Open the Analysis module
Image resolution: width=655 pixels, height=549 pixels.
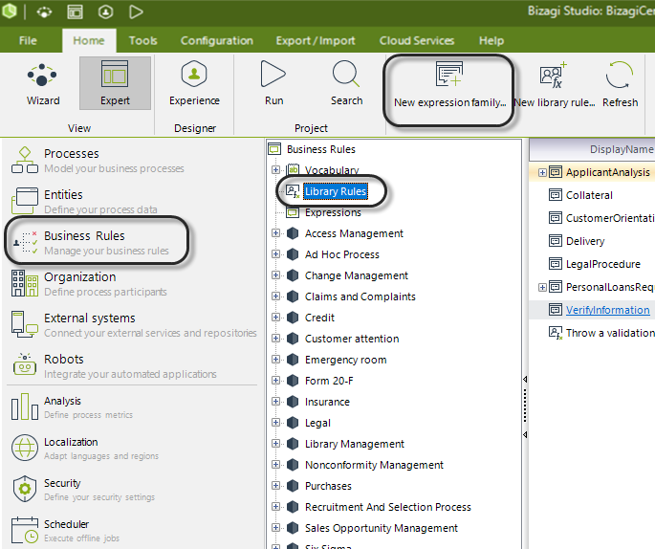[x=72, y=406]
